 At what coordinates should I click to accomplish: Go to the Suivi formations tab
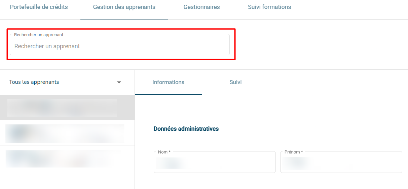(x=269, y=7)
